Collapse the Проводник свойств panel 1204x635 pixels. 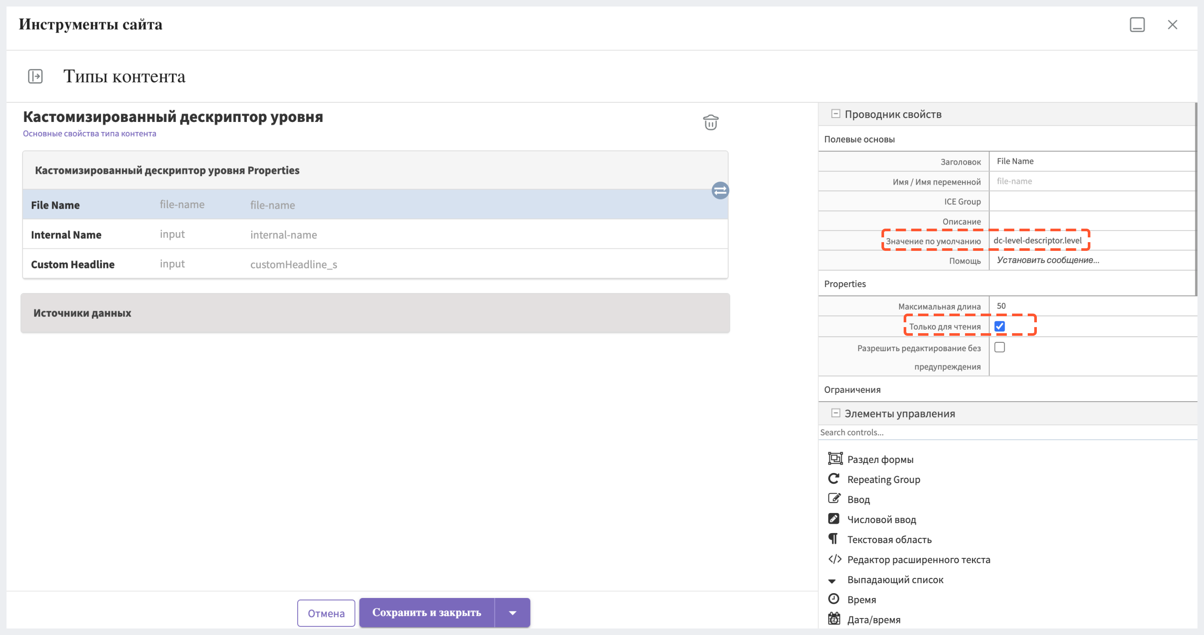(835, 114)
